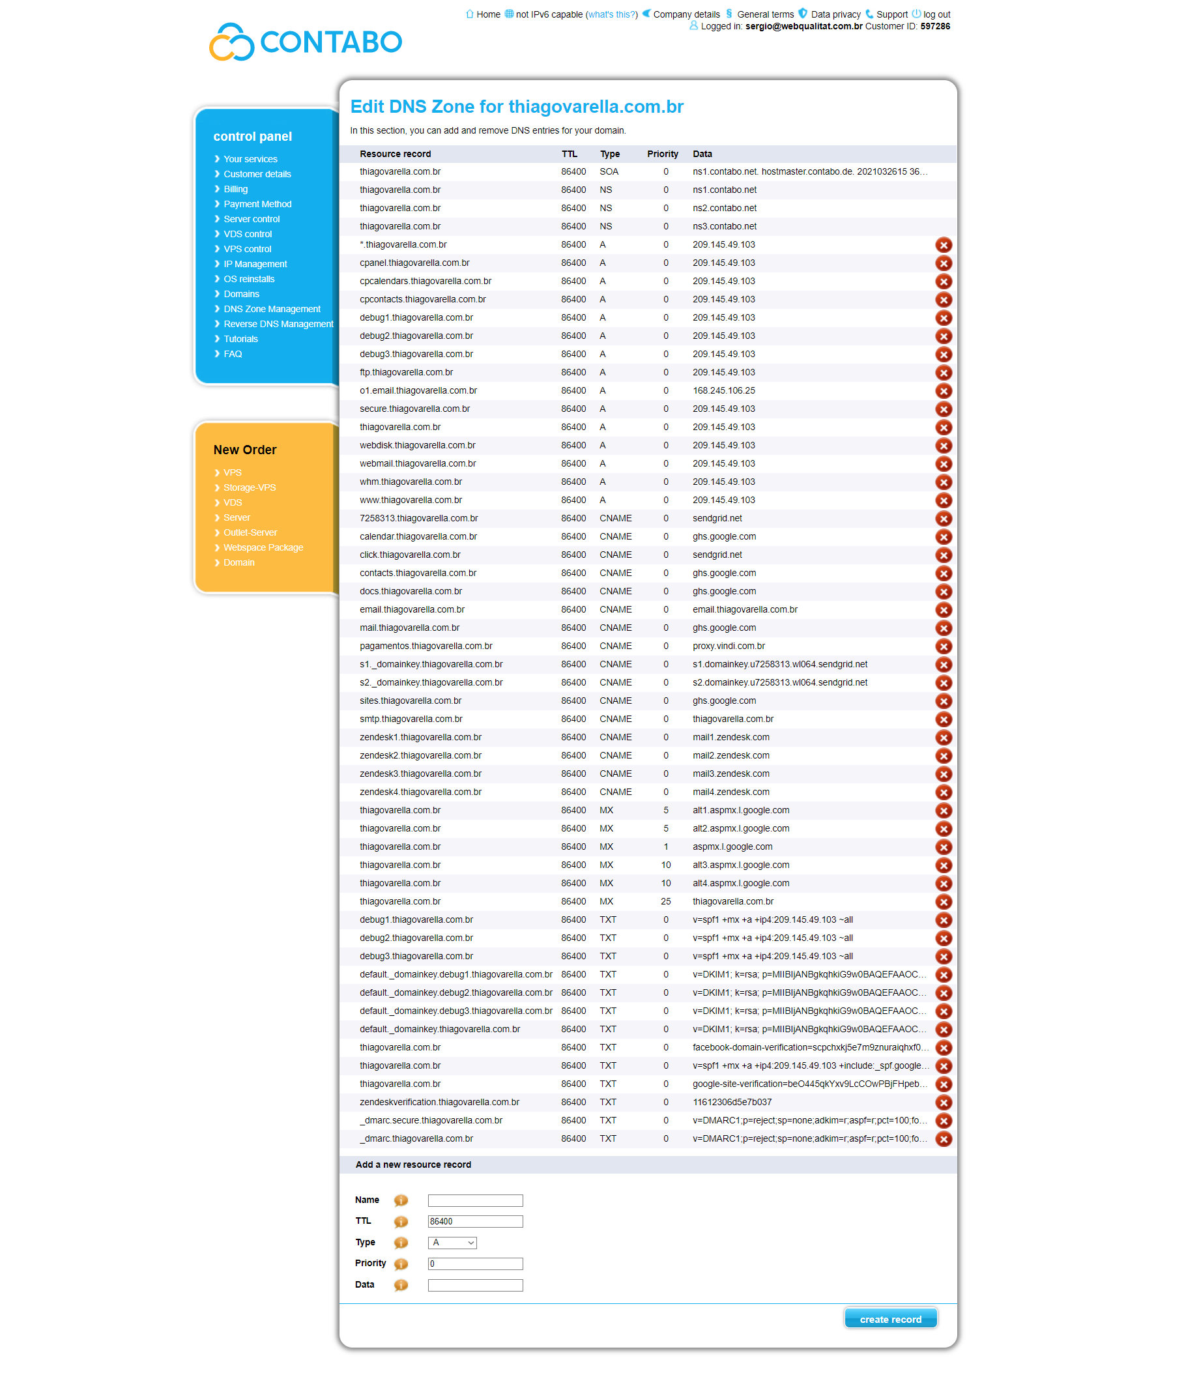
Task: Order a new Domain
Action: (x=238, y=563)
